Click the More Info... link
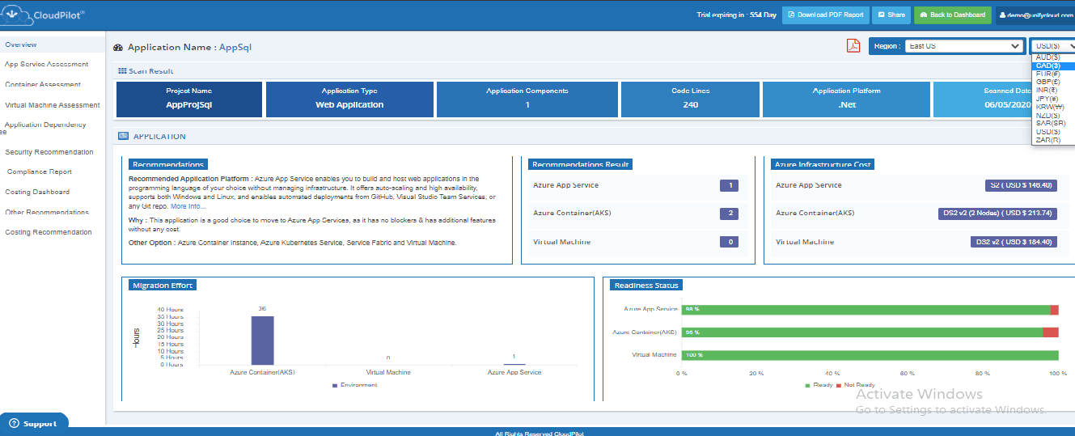The image size is (1075, 436). tap(188, 206)
